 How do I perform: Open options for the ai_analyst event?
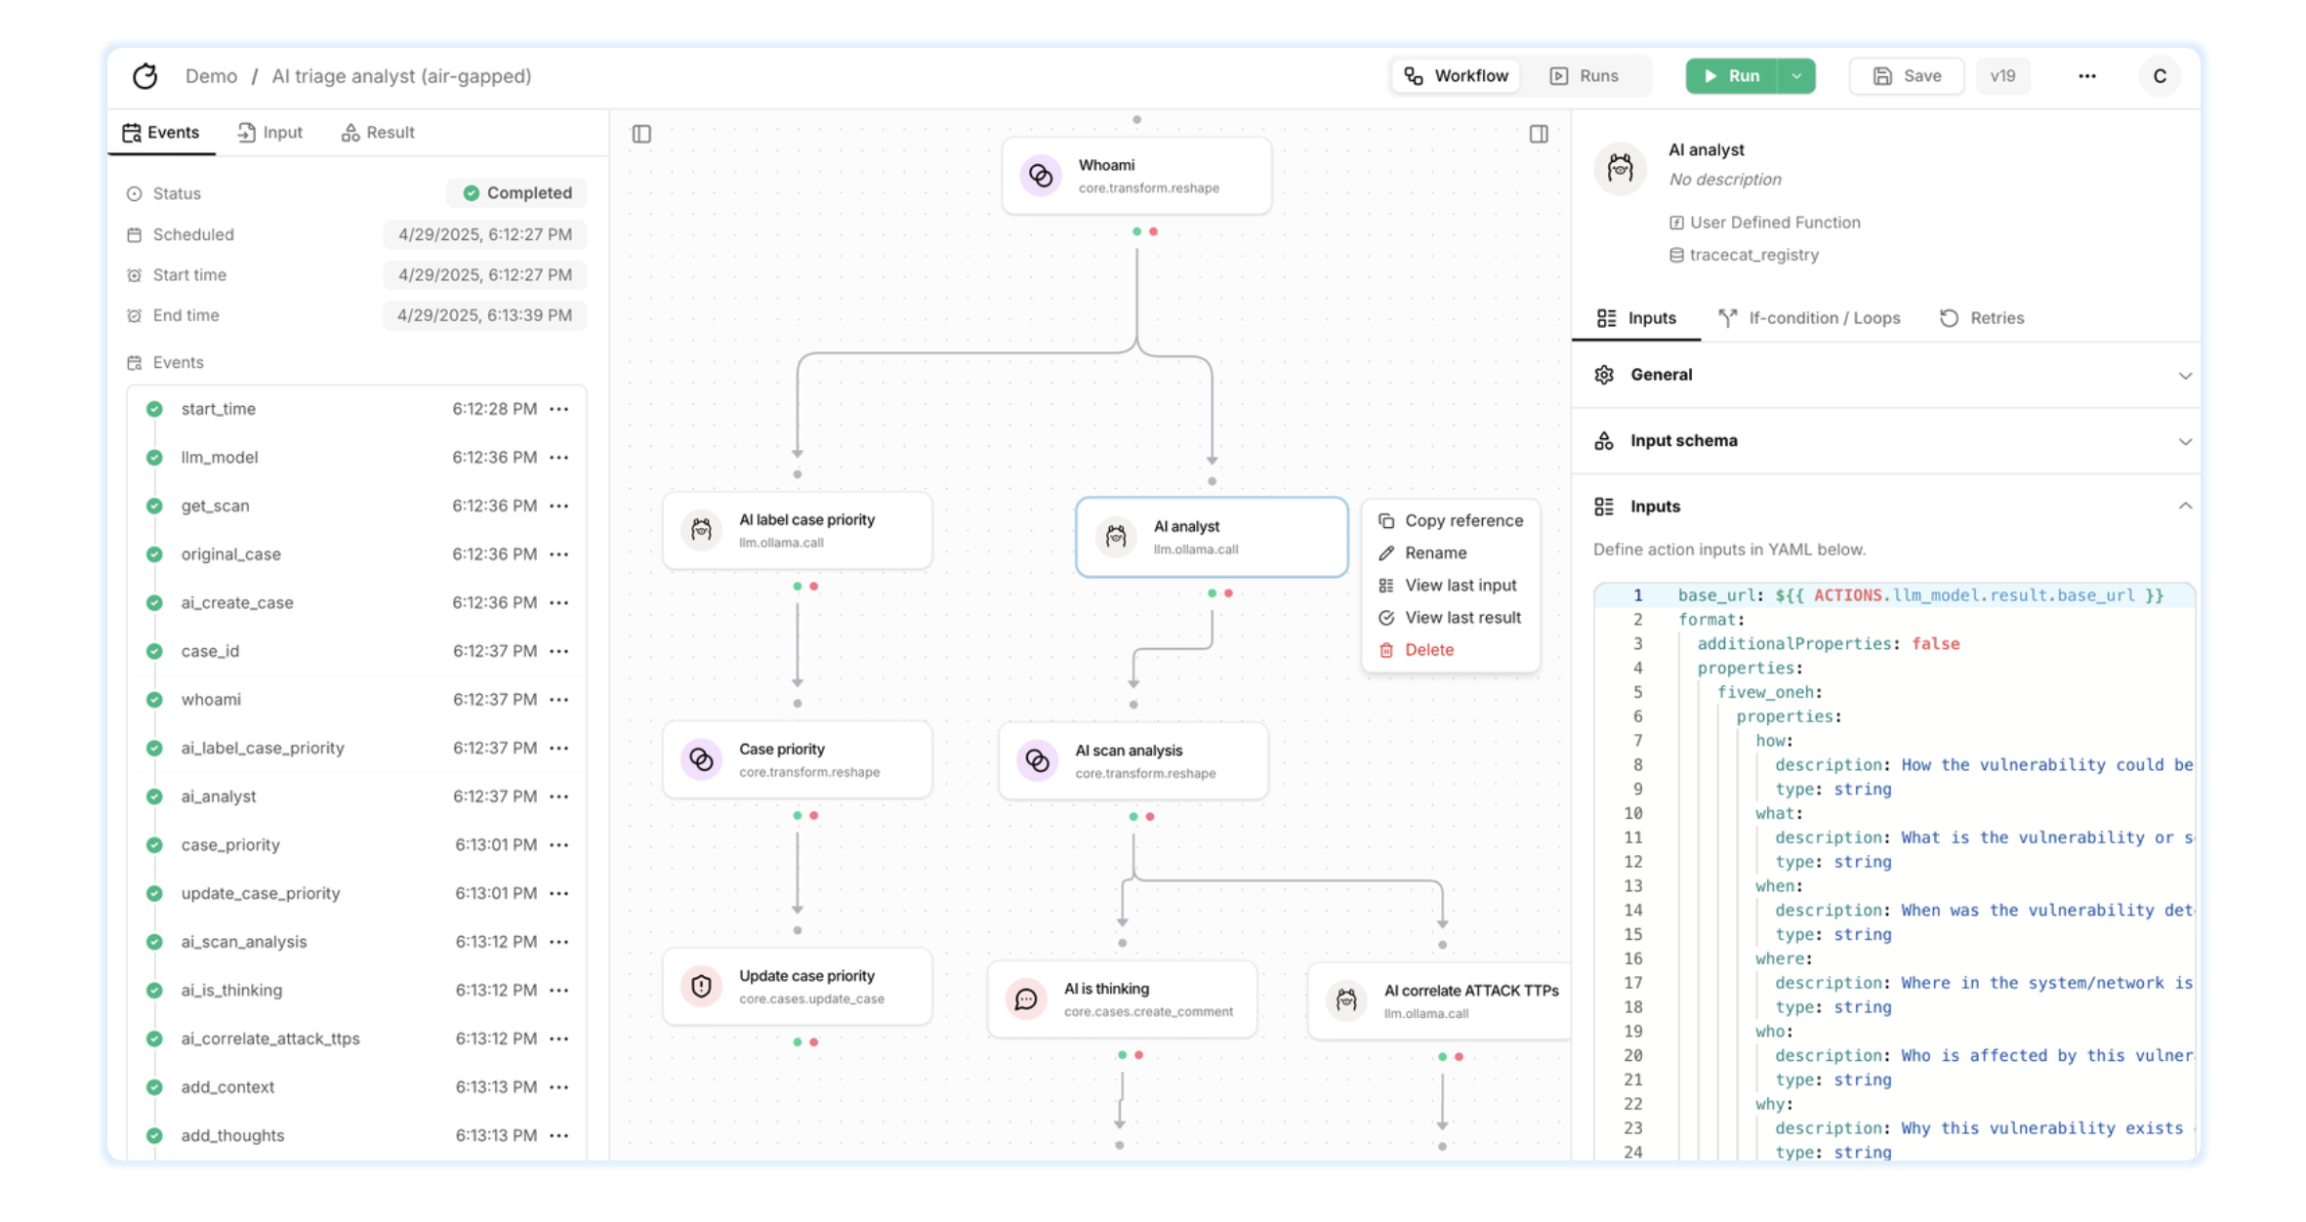pyautogui.click(x=559, y=796)
